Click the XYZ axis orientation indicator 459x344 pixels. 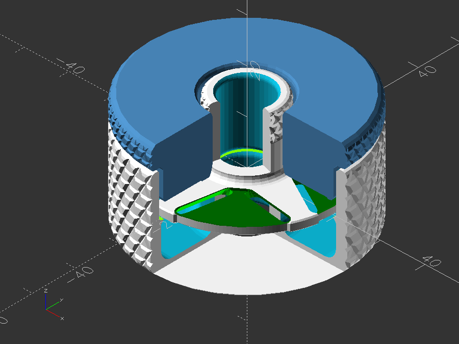click(54, 305)
